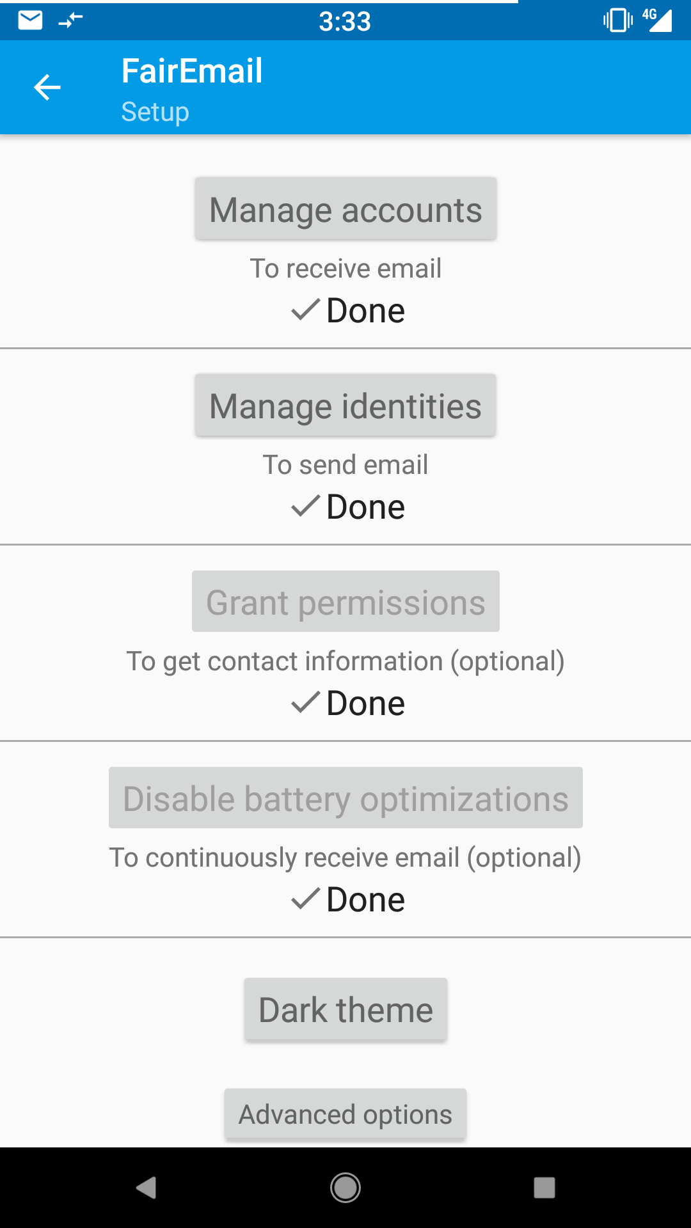
Task: Open Manage identities
Action: [x=345, y=405]
